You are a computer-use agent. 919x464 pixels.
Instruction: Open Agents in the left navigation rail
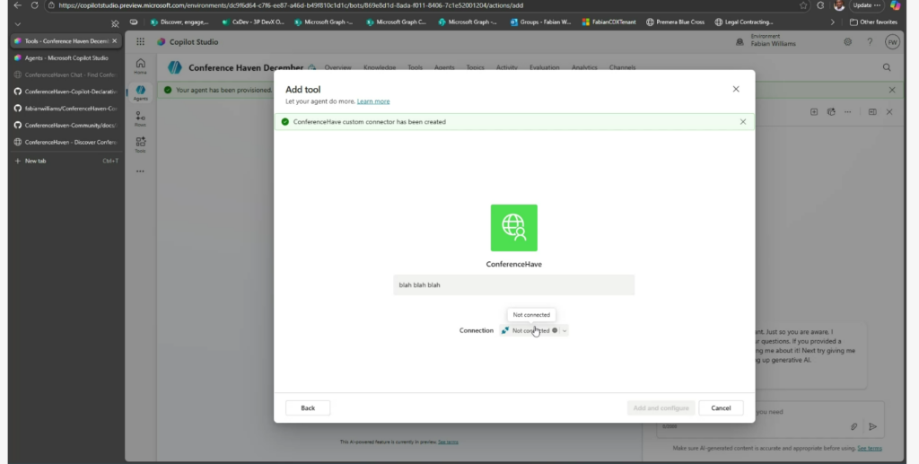pyautogui.click(x=140, y=92)
